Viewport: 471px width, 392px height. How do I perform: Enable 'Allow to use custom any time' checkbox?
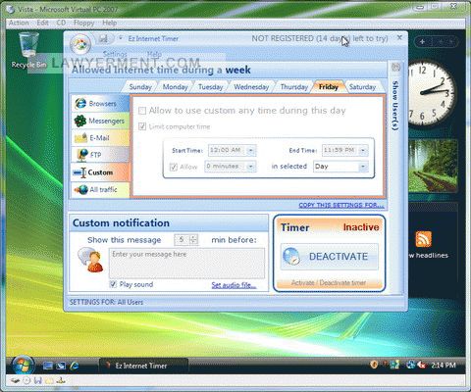[142, 111]
